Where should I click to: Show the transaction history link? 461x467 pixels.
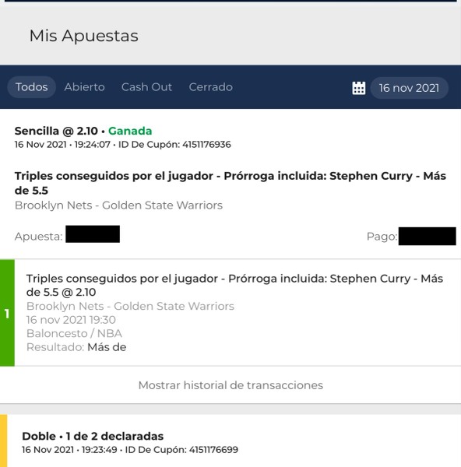[230, 385]
